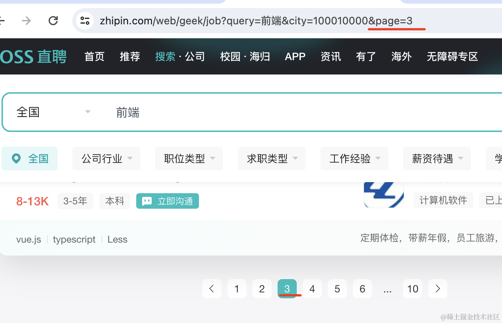Click the BOSS直聘 site logo
The image size is (502, 323).
tap(33, 57)
